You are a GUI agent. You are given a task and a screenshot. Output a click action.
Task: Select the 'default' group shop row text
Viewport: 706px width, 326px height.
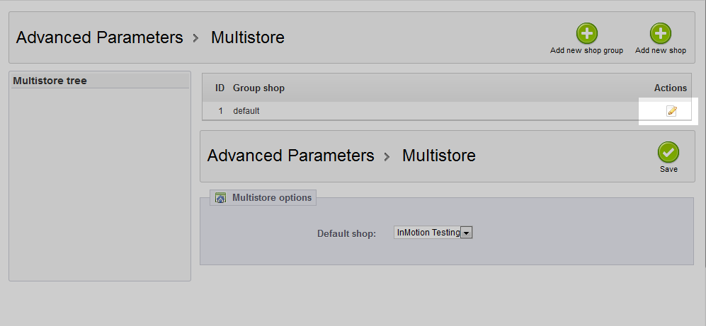pyautogui.click(x=246, y=110)
